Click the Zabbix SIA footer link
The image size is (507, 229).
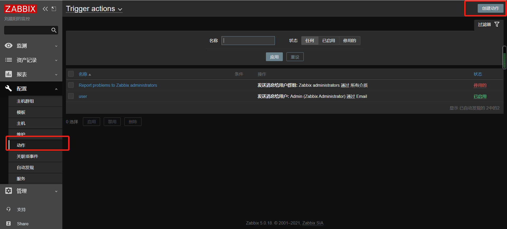[x=313, y=223]
